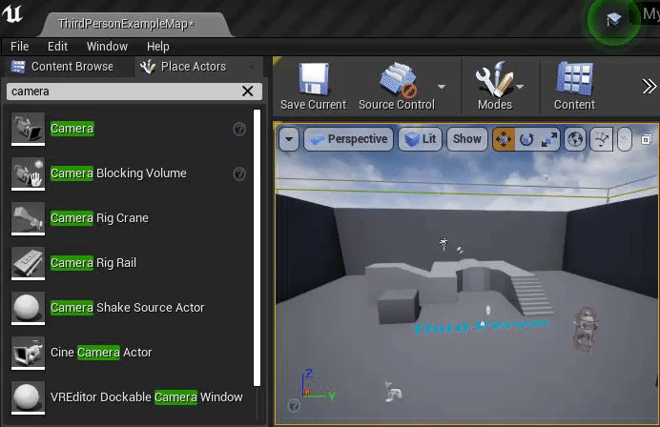Click VREditor Dockable Camera Window icon

click(x=28, y=397)
